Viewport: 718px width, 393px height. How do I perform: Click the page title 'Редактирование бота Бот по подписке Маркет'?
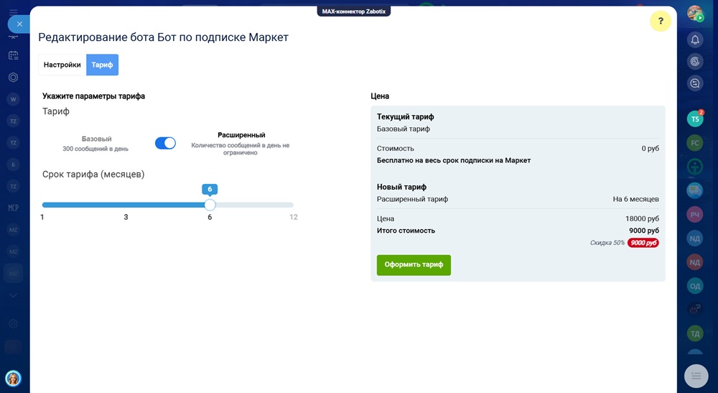point(164,37)
